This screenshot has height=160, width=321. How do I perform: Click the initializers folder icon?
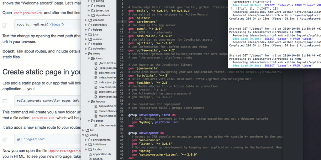pos(90,144)
